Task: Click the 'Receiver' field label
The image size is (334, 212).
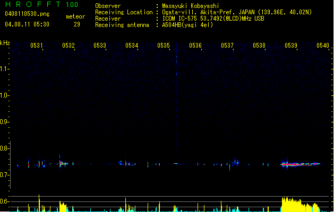Action: click(108, 19)
